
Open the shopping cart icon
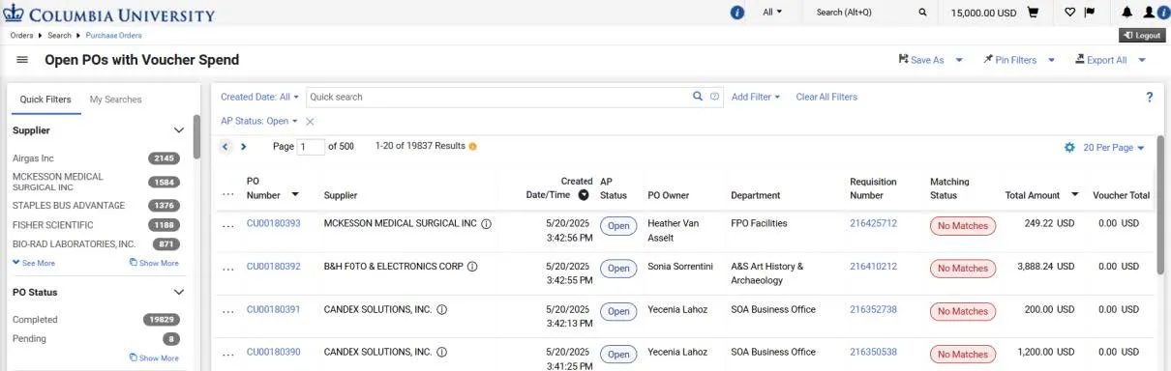1033,13
